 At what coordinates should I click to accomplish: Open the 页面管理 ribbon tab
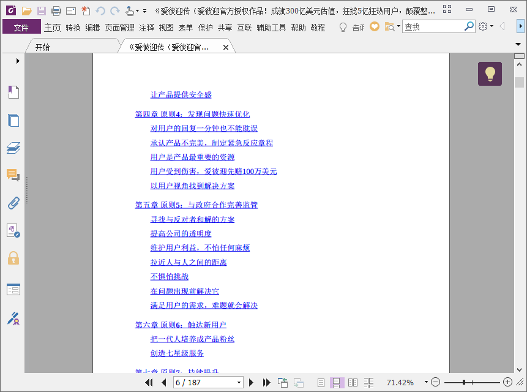119,27
